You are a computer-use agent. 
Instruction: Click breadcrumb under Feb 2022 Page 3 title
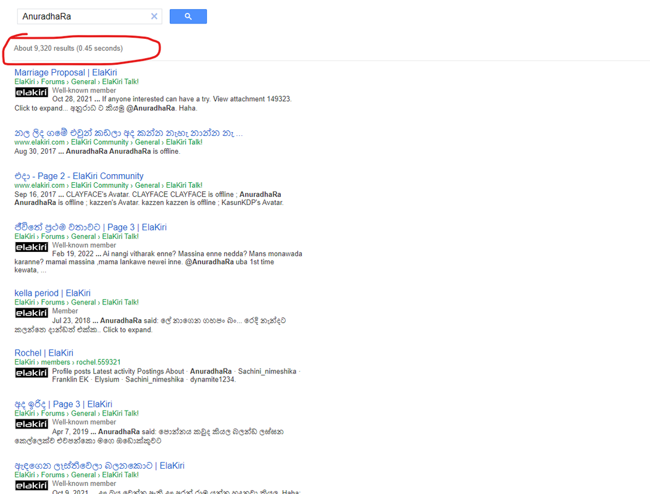(77, 237)
